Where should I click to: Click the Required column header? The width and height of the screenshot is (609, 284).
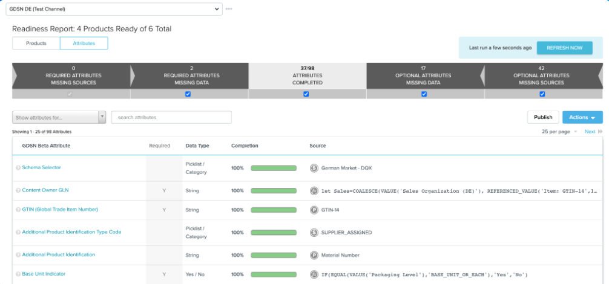pyautogui.click(x=160, y=146)
